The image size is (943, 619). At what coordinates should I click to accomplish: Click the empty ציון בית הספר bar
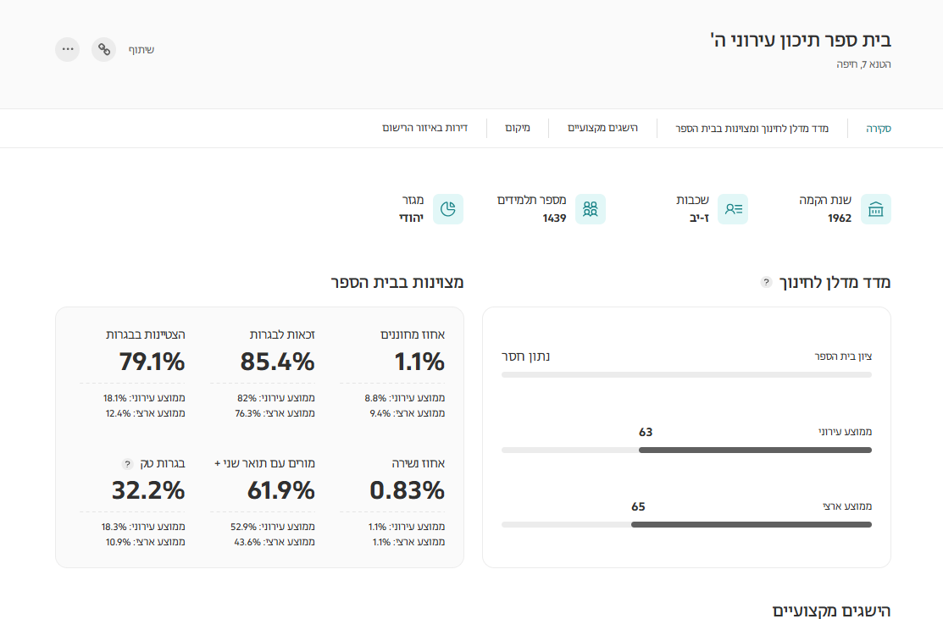(686, 373)
